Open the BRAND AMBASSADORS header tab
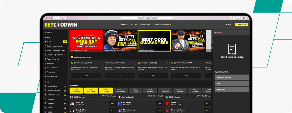Screen dimensions: 292x113 point(163,25)
